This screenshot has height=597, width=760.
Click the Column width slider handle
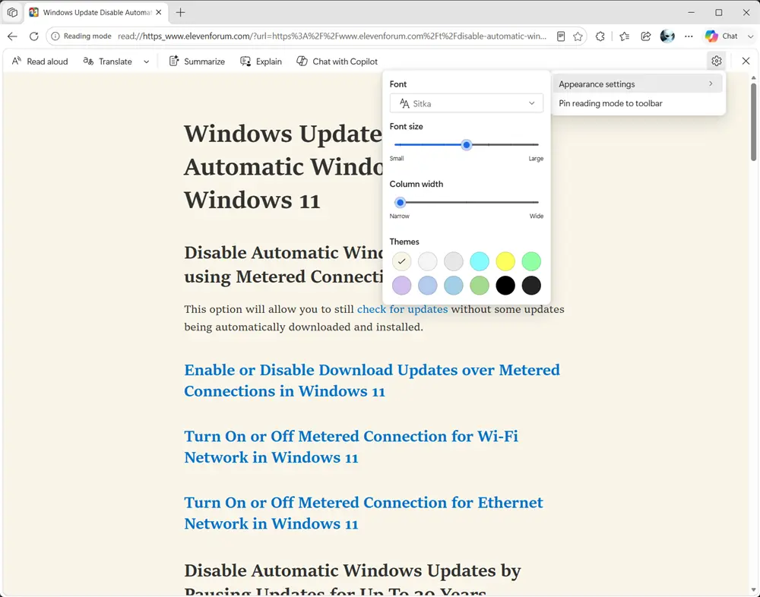(x=400, y=203)
